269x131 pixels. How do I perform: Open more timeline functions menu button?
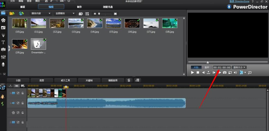138,80
